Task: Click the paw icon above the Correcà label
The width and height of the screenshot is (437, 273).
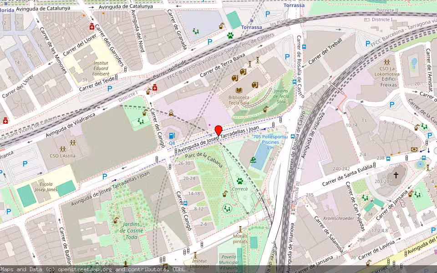Action: click(x=240, y=181)
